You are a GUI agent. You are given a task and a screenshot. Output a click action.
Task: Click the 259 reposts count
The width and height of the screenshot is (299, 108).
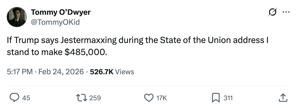(x=95, y=98)
